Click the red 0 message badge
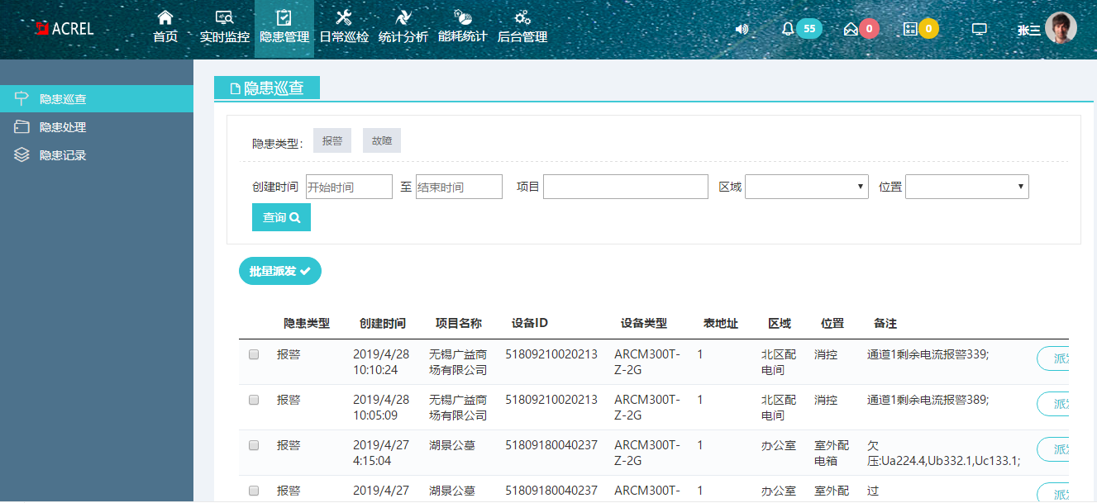Viewport: 1097px width, 503px height. tap(869, 29)
